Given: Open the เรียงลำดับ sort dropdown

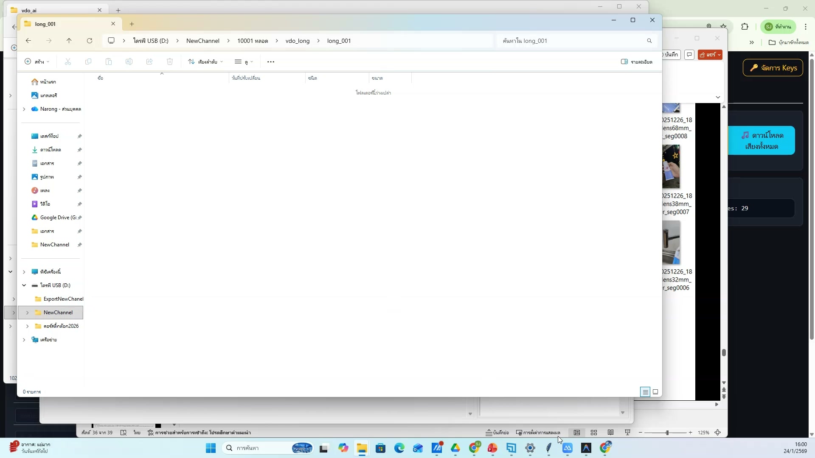Looking at the screenshot, I should [205, 61].
